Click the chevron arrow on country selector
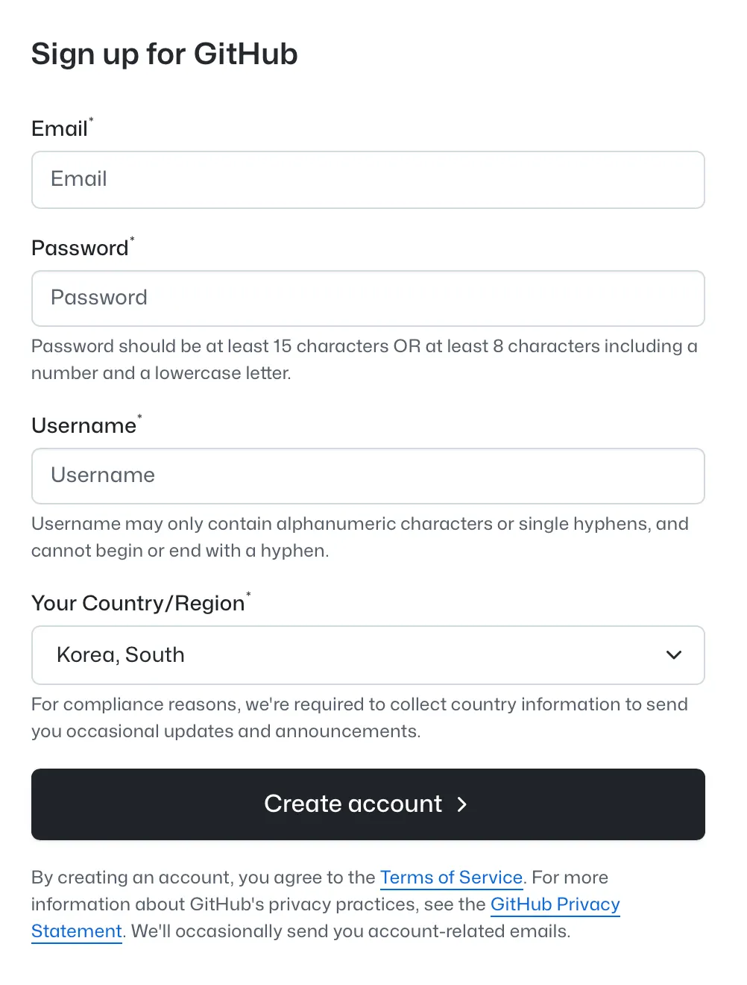 [x=674, y=655]
